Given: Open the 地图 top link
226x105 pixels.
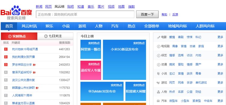Looking at the screenshot, I should tap(121, 7).
